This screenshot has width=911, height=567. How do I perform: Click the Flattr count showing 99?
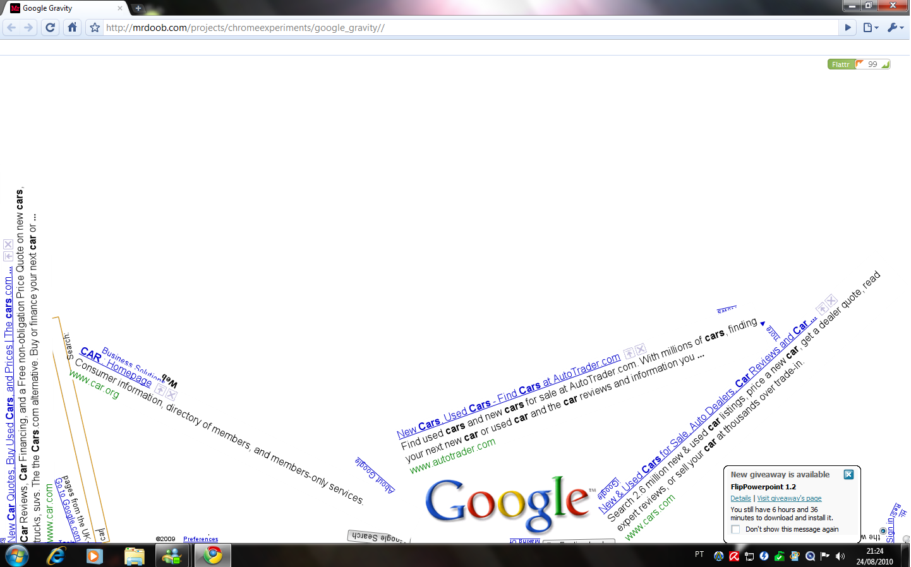click(x=872, y=64)
